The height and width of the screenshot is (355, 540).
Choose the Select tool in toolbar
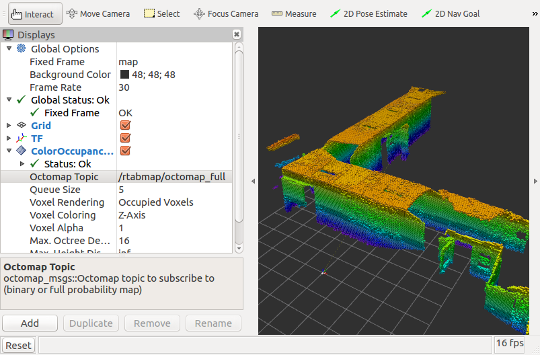click(162, 13)
